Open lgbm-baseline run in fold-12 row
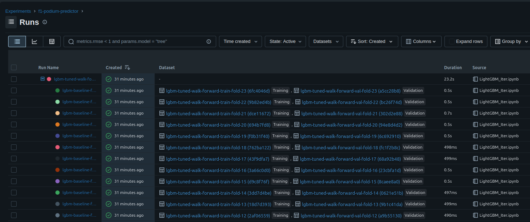Image resolution: width=530 pixels, height=222 pixels. [x=79, y=215]
